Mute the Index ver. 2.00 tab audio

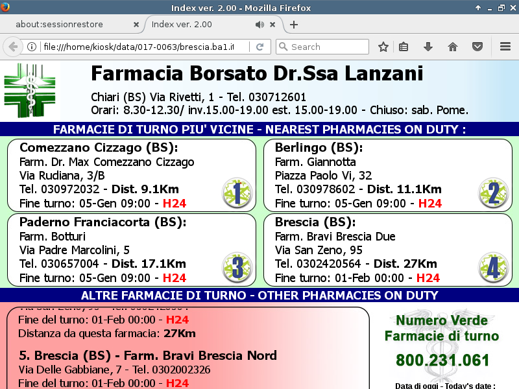[259, 25]
